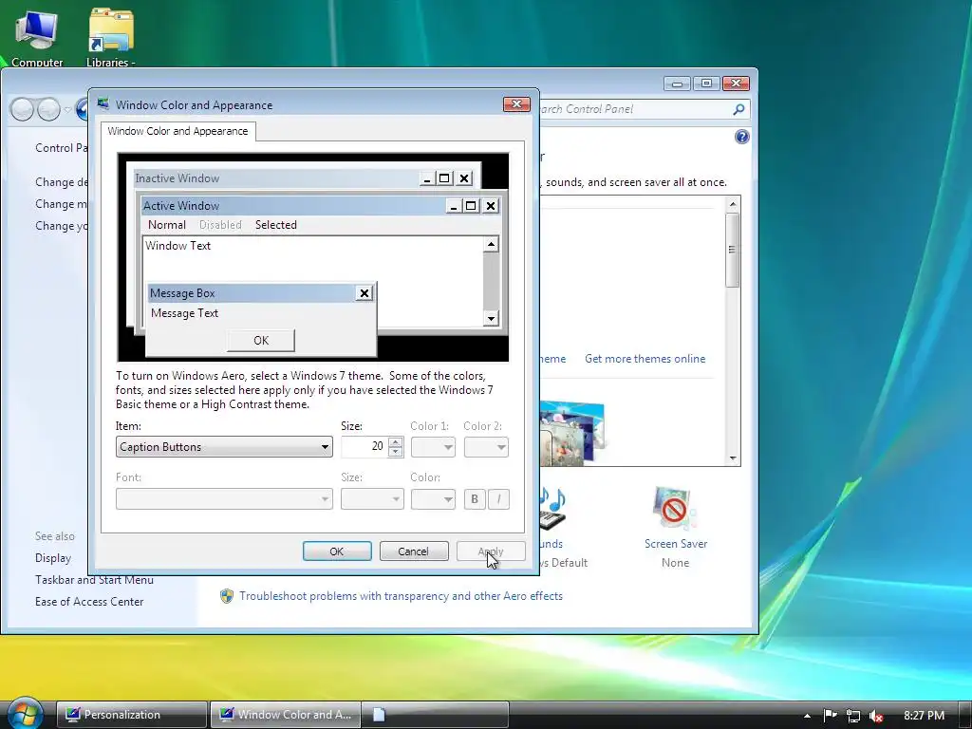The image size is (972, 729).
Task: Click the blank document taskbar button
Action: [435, 715]
